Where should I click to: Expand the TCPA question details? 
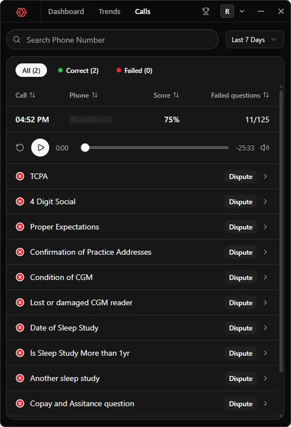coord(265,177)
